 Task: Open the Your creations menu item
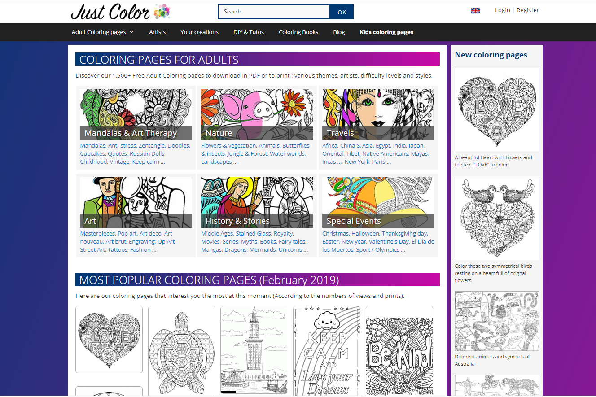[199, 32]
